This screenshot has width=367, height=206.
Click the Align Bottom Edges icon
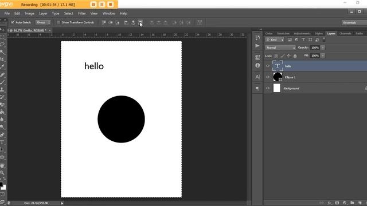(118, 22)
